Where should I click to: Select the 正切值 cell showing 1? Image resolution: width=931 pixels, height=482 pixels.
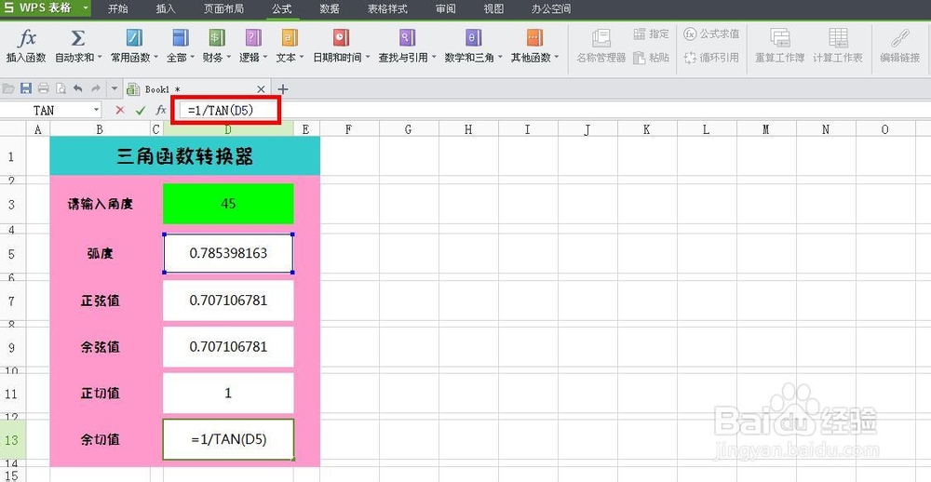[228, 393]
